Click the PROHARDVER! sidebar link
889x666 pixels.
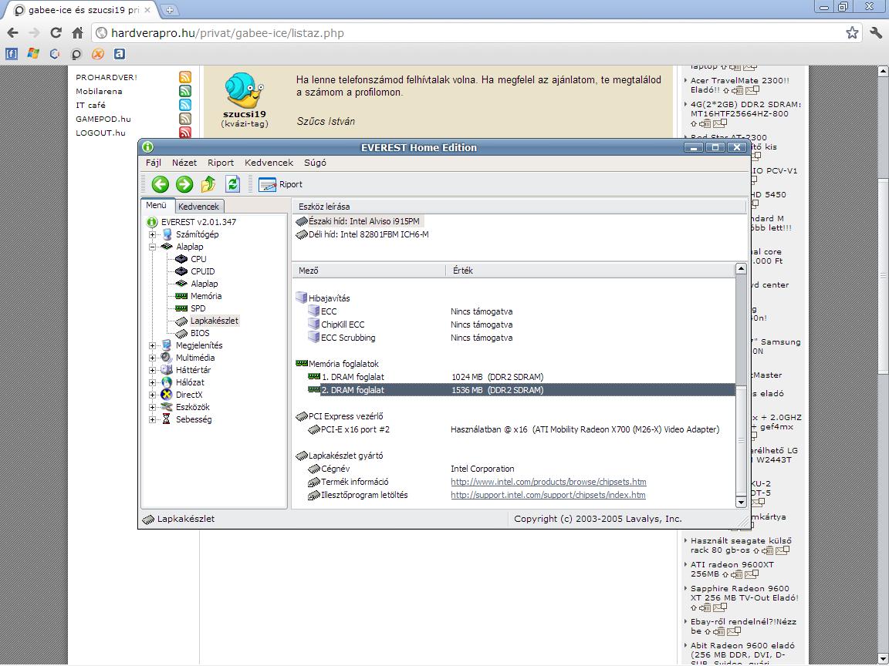[106, 78]
